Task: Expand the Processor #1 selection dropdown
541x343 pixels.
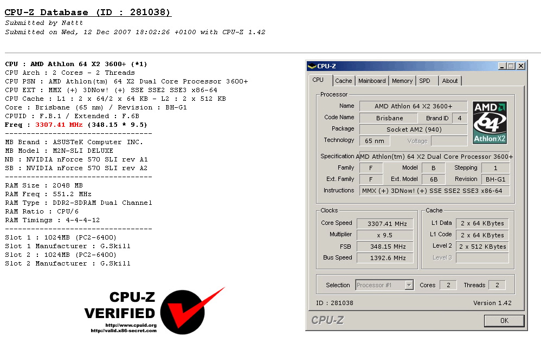Action: coord(409,285)
